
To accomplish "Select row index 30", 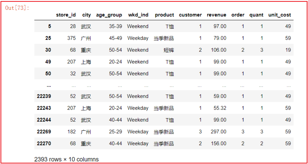I will tap(48, 50).
